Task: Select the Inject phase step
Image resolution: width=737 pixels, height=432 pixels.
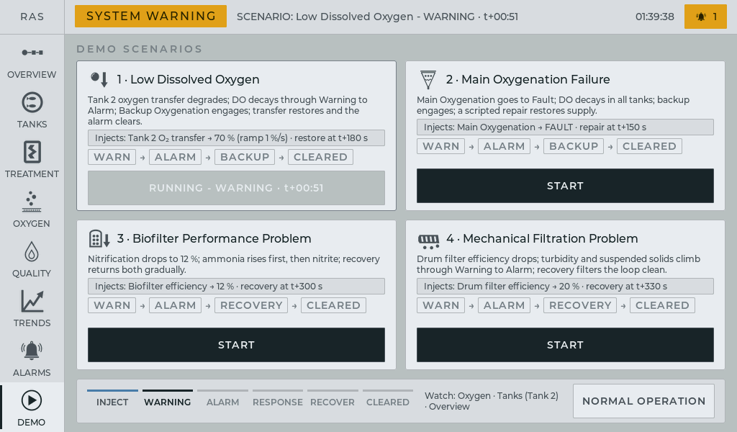Action: [x=112, y=398]
